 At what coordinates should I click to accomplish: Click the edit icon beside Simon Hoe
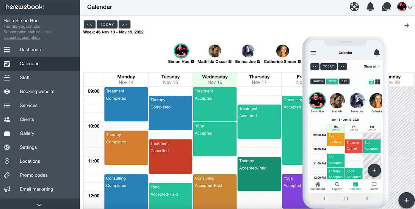(192, 62)
